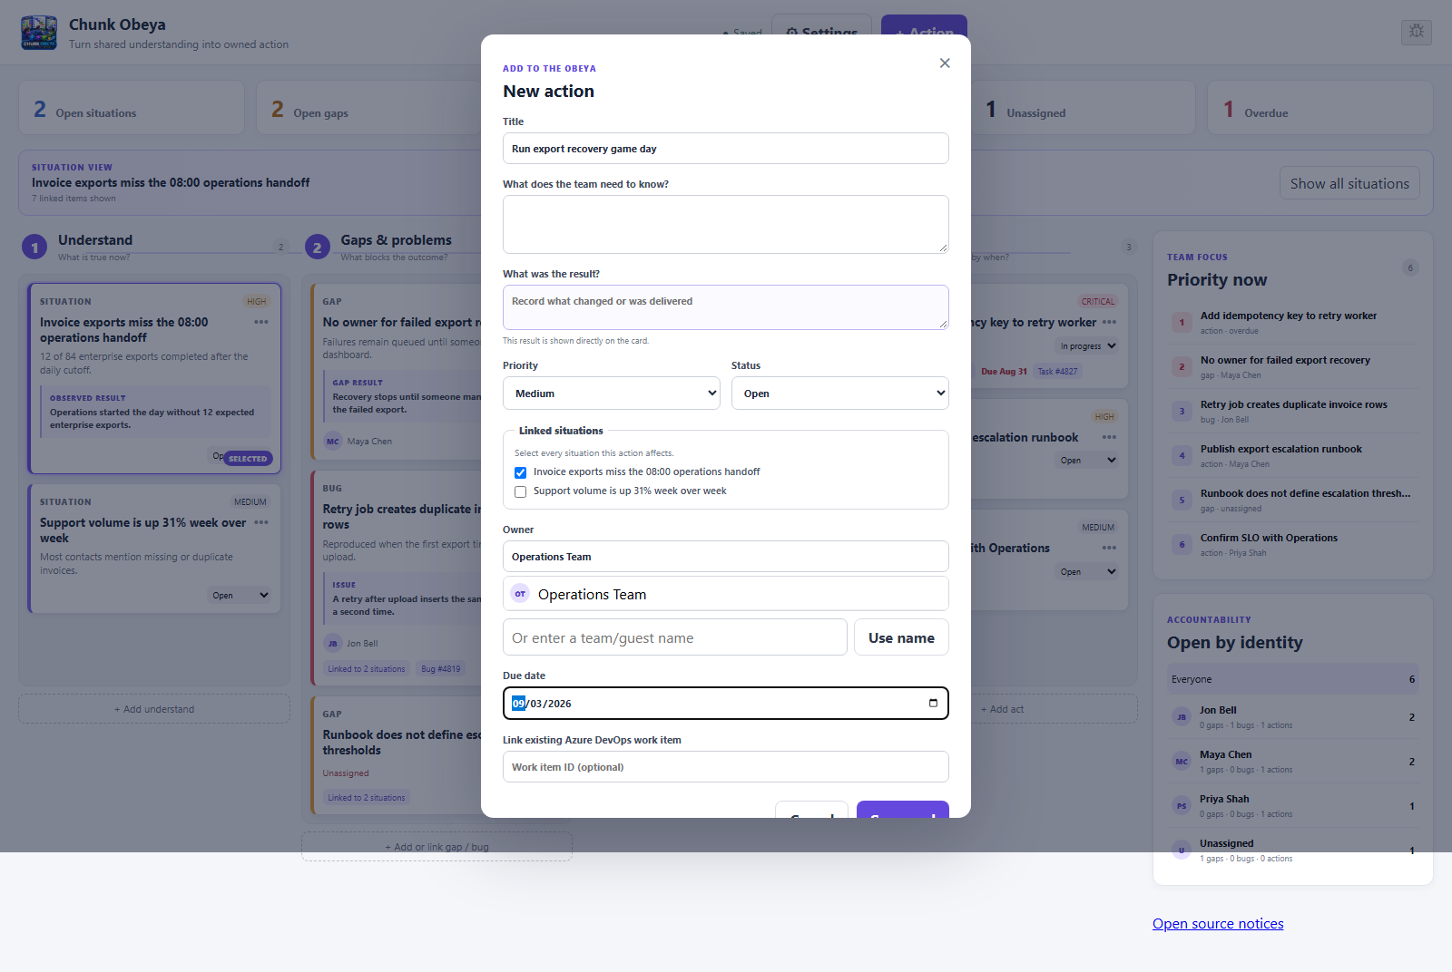Open the In progress status dropdown on retry worker card
The image size is (1452, 972).
pyautogui.click(x=1087, y=346)
